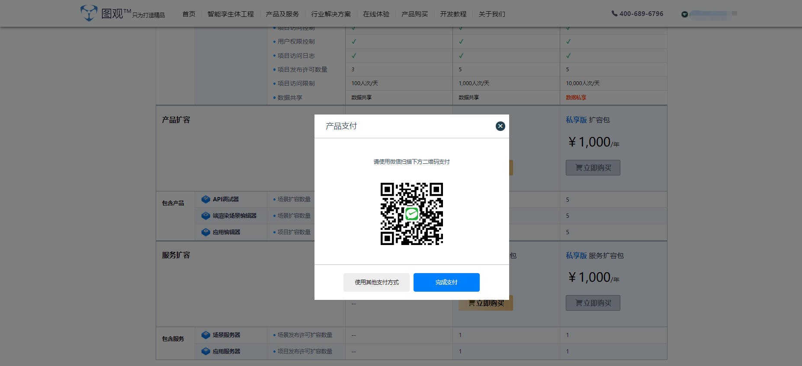Click the API调试器 cube icon
Screen dimensions: 802x366
coord(206,199)
